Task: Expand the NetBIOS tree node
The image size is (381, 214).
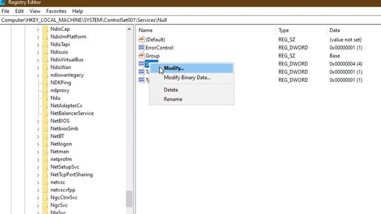Action: coord(38,121)
